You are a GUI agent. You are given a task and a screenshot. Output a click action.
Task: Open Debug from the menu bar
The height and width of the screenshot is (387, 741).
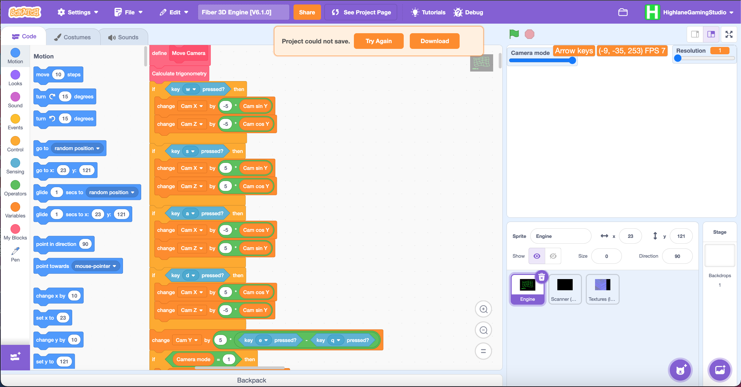[x=468, y=12]
